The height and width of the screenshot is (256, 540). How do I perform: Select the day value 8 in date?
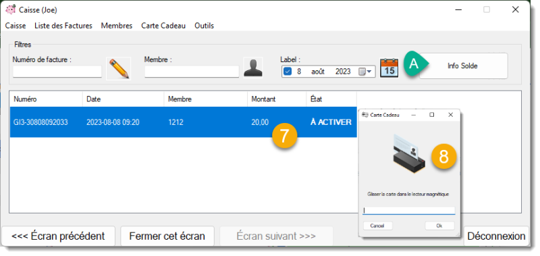coord(299,72)
